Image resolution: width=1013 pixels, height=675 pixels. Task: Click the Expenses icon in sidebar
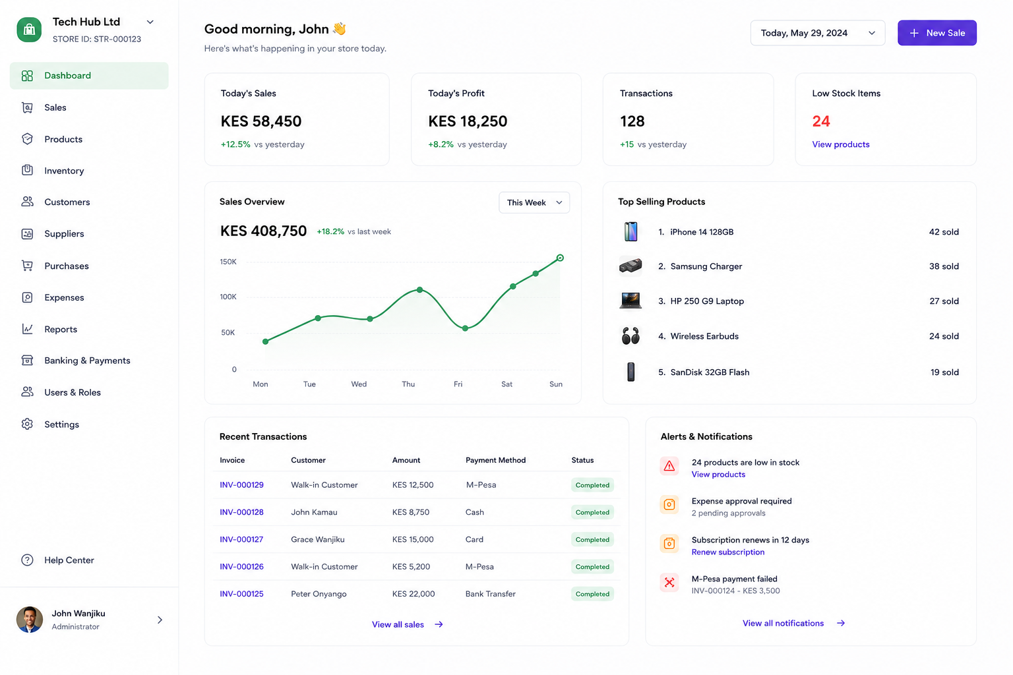click(27, 297)
